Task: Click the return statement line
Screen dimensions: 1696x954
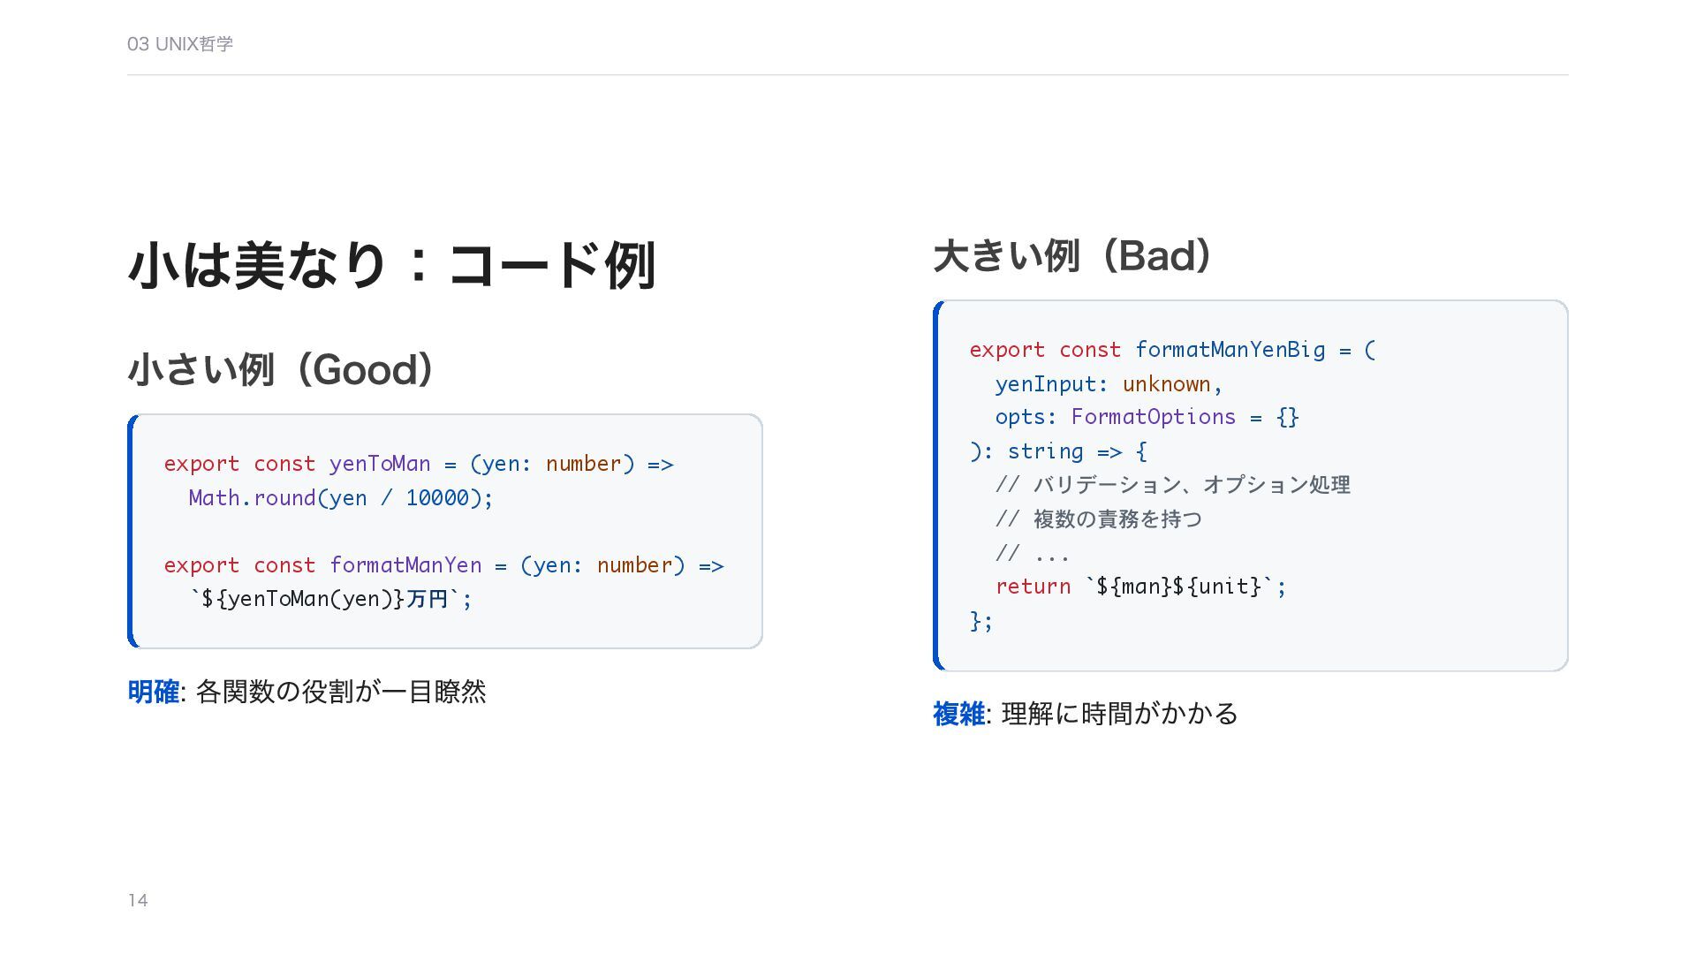Action: point(1139,587)
